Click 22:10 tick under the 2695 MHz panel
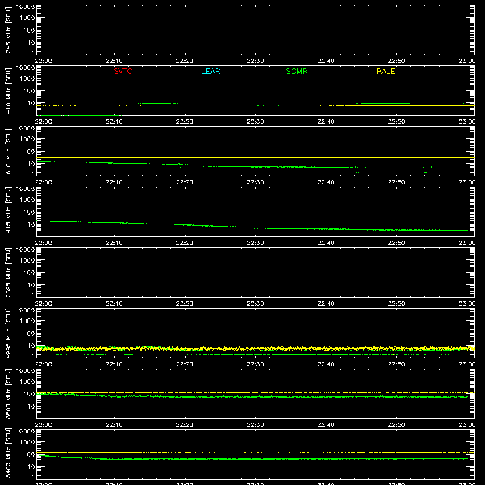Screen dimensions: 485x485 [114, 304]
